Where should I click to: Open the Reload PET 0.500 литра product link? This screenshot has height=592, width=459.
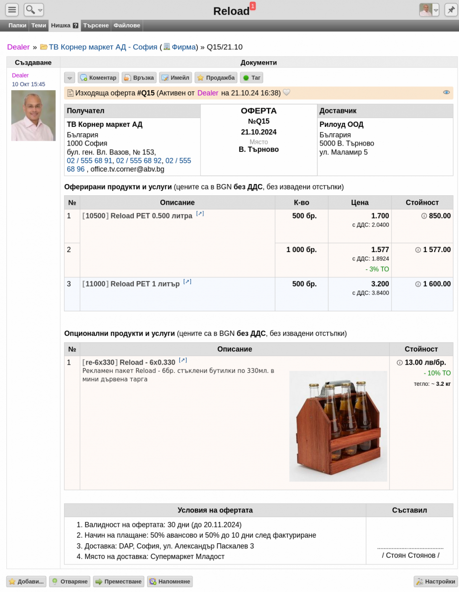point(151,216)
